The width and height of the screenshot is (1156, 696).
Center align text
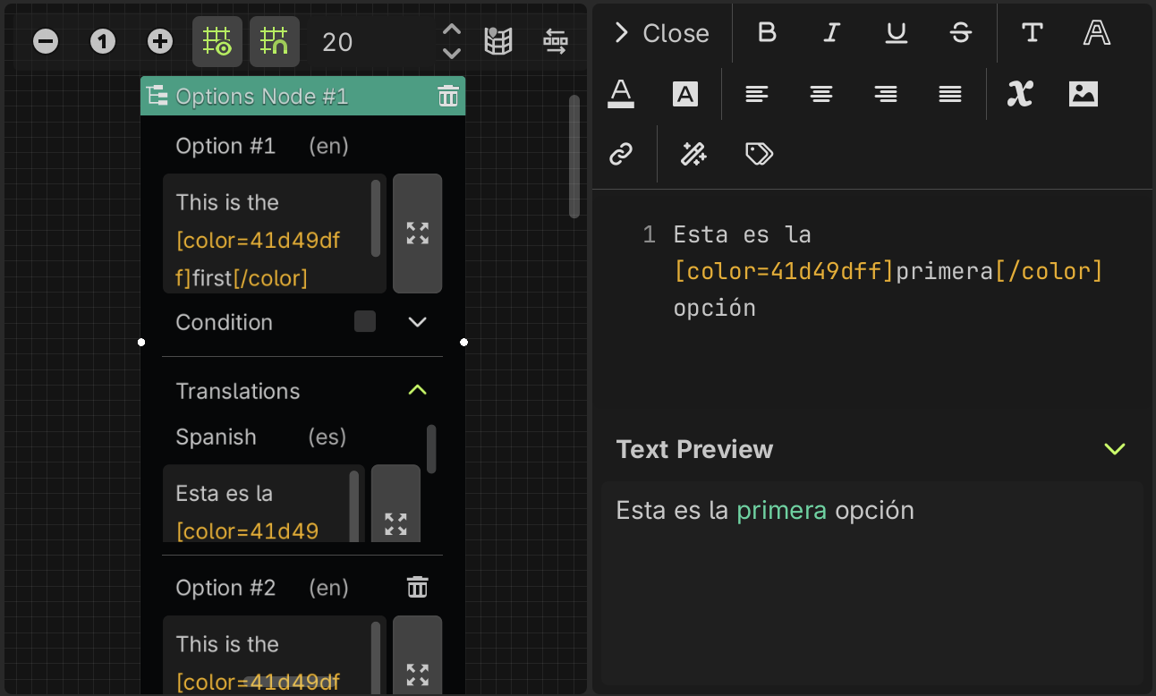click(821, 94)
